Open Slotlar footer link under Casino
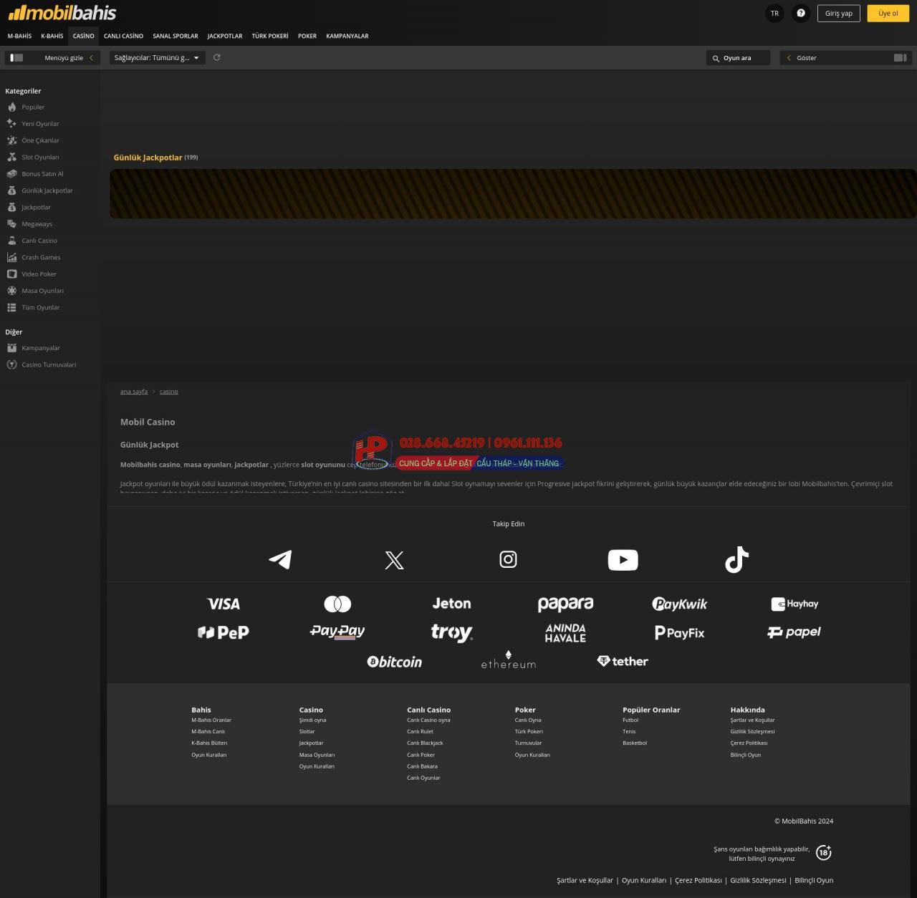The width and height of the screenshot is (917, 898). [307, 731]
